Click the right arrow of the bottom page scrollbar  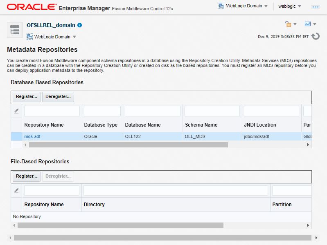click(316, 238)
